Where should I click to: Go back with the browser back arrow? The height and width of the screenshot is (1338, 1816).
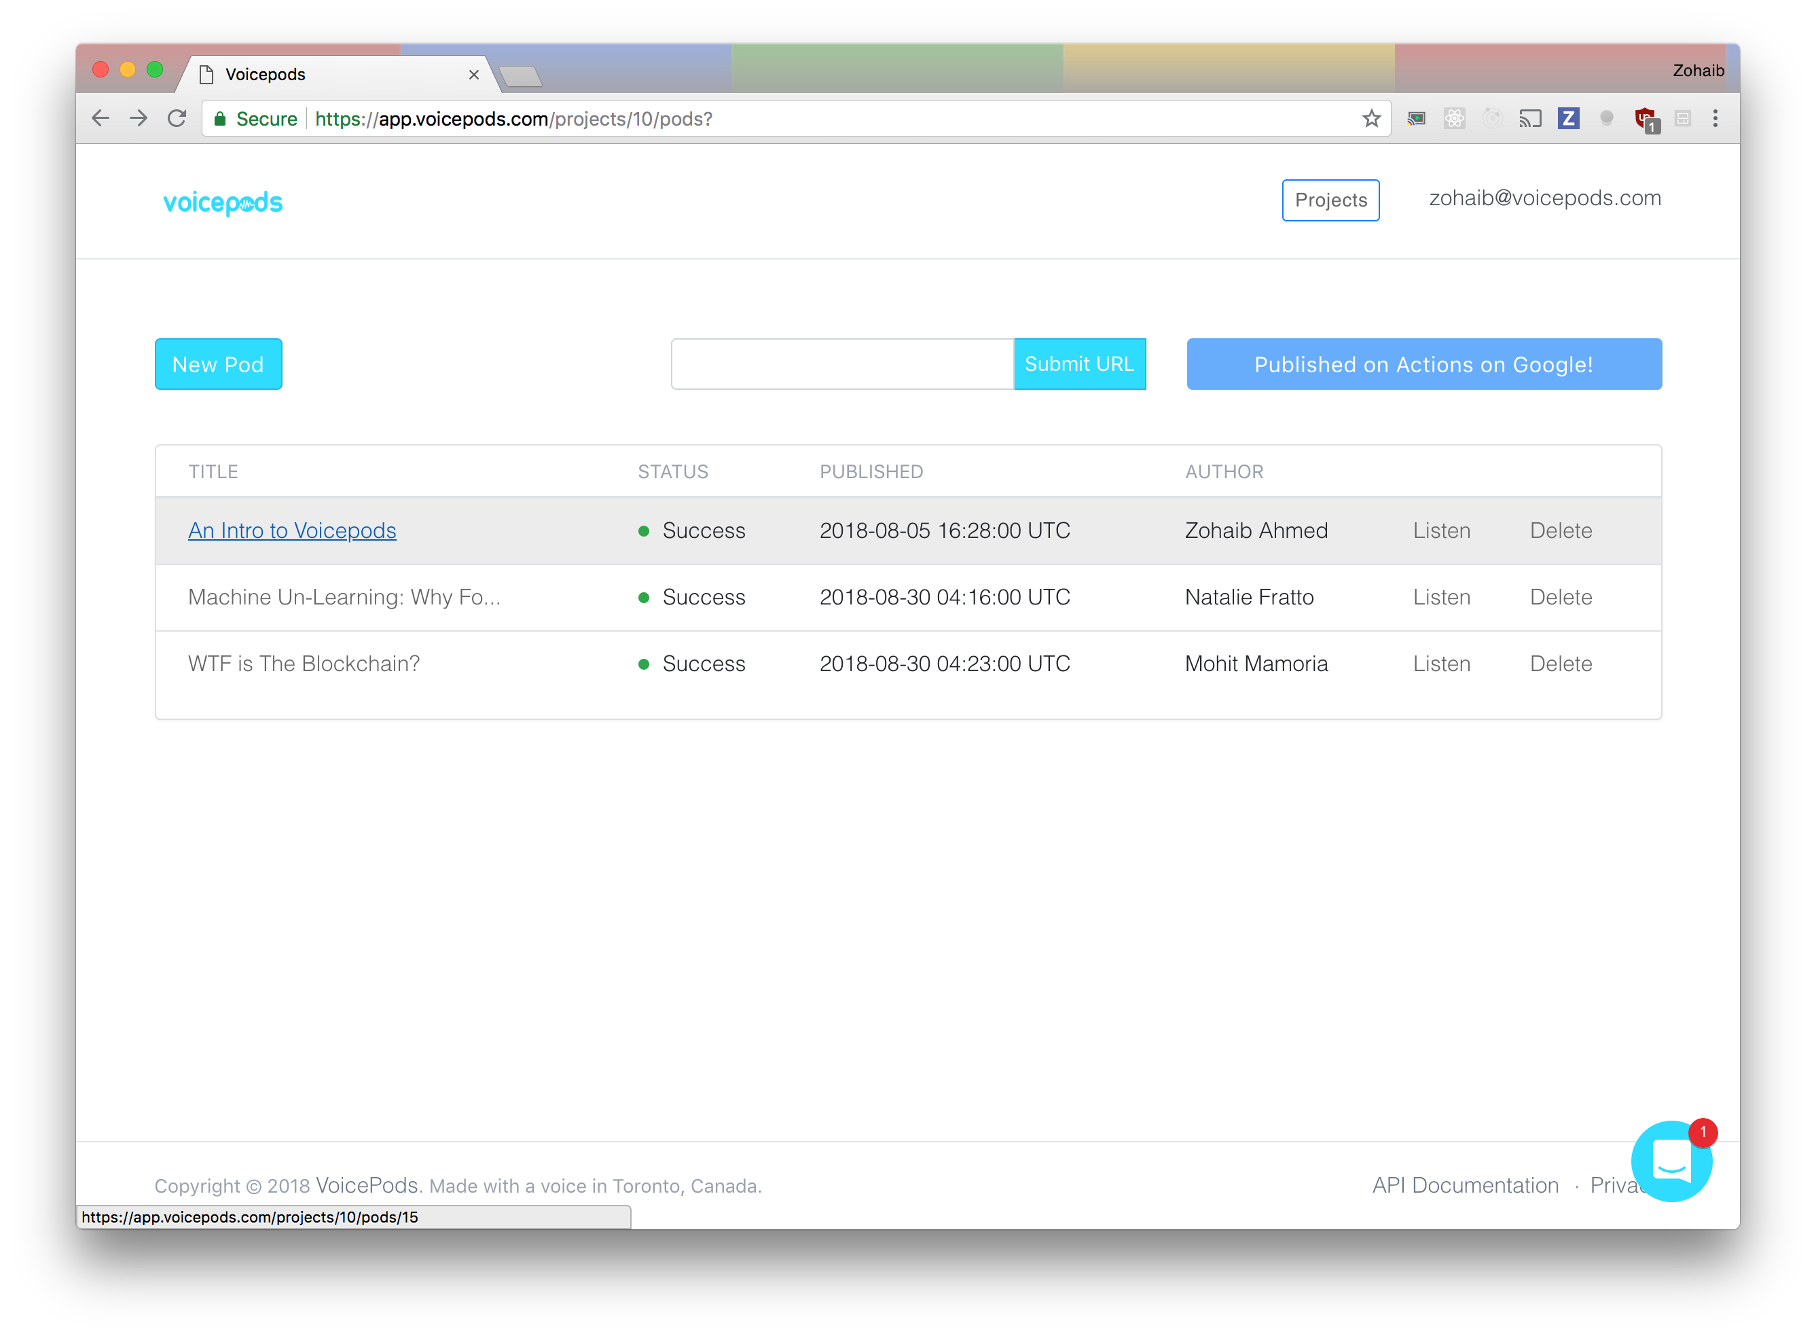pyautogui.click(x=101, y=118)
